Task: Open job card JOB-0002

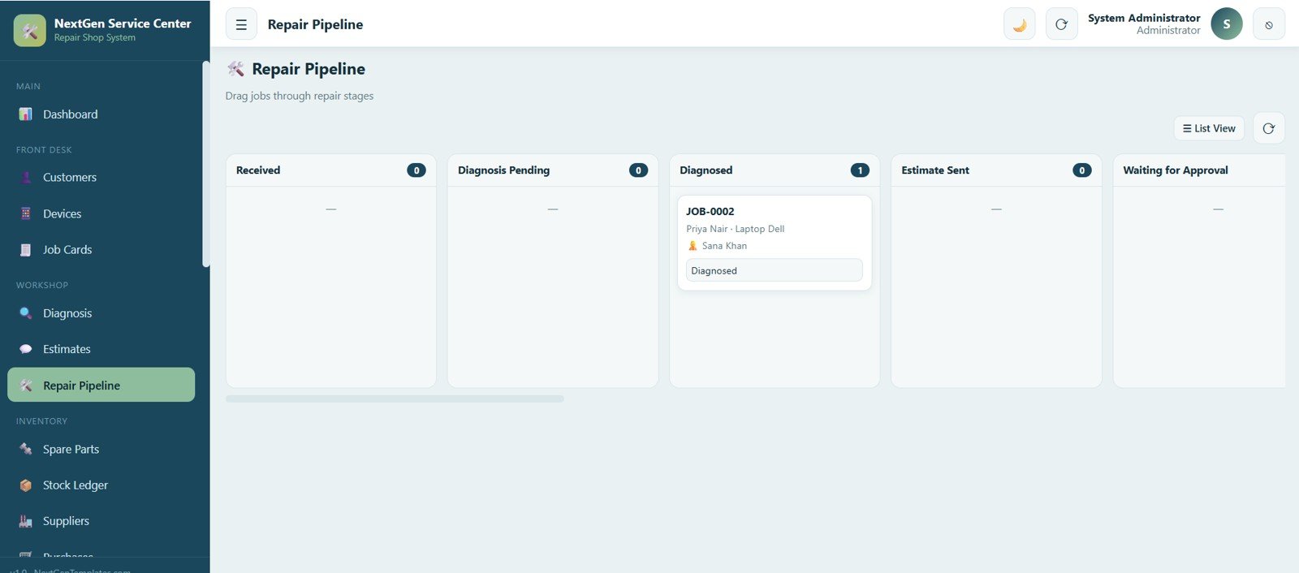Action: [775, 243]
